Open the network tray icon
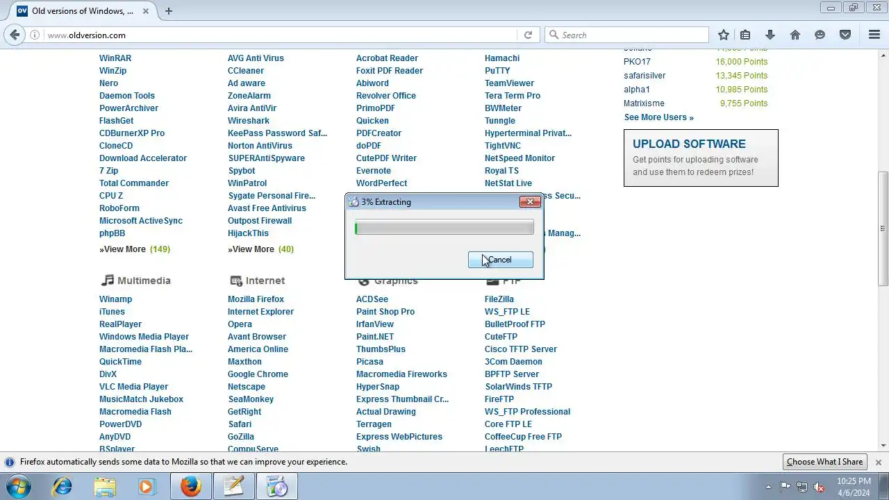Image resolution: width=889 pixels, height=500 pixels. tap(802, 487)
